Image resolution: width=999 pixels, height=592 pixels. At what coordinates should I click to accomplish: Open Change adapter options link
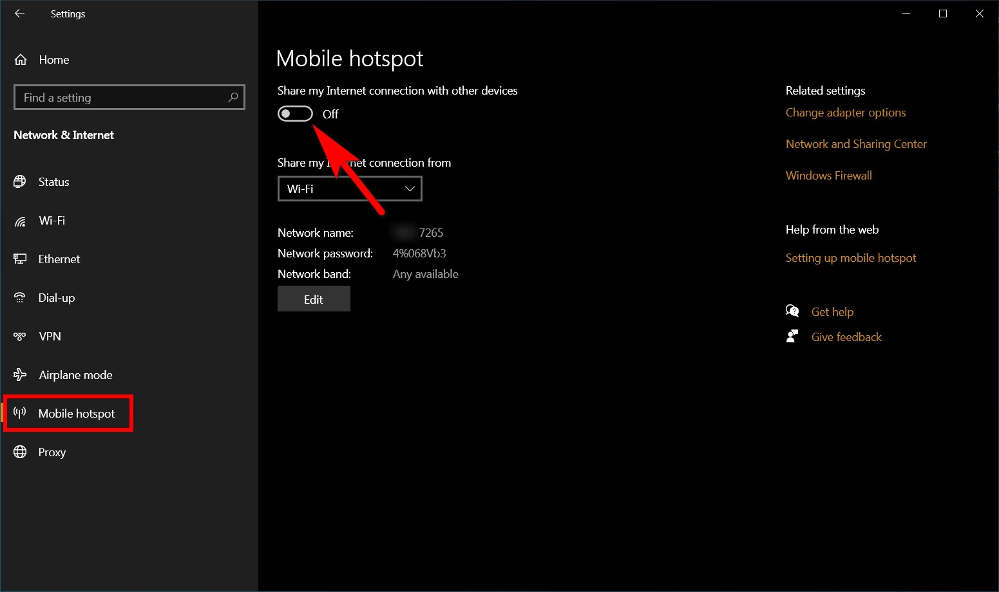pos(846,113)
